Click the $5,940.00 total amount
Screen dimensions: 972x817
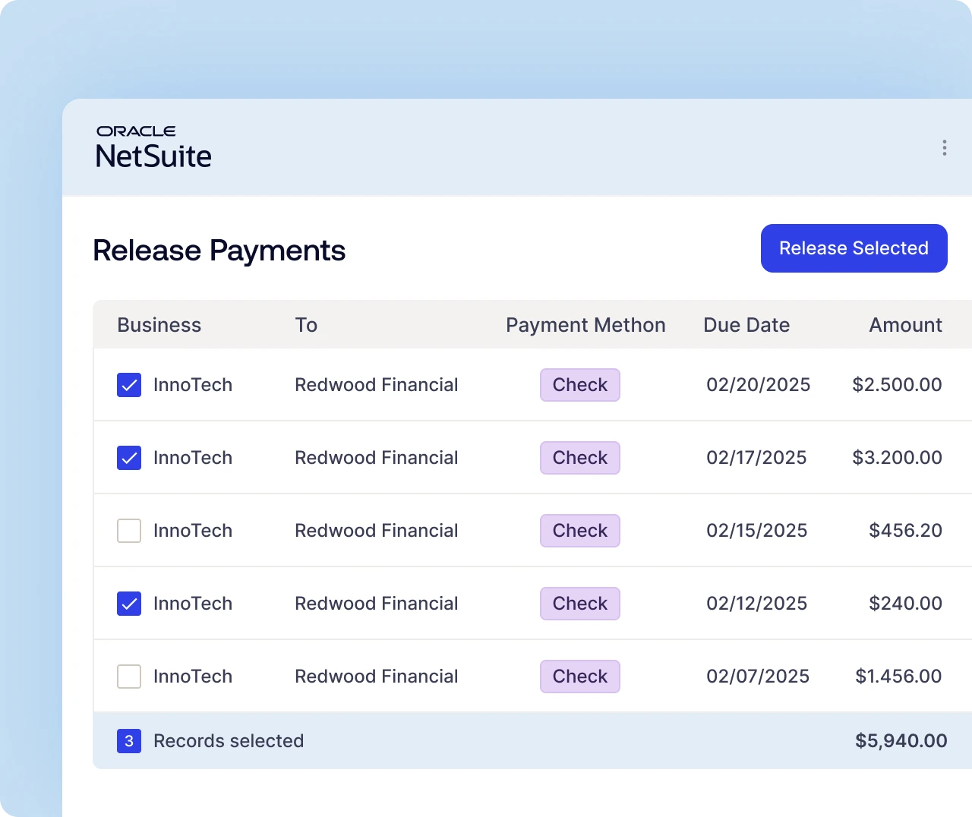(x=901, y=741)
